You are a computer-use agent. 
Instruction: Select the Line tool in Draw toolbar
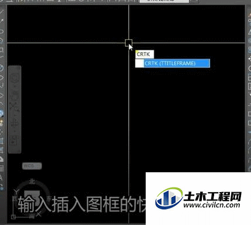1,12
